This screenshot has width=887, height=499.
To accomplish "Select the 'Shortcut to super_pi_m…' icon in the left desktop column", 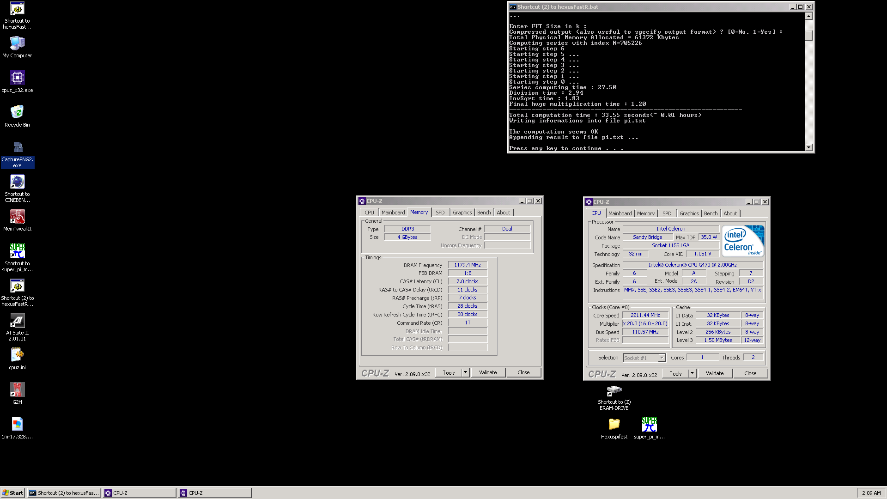I will coord(17,258).
